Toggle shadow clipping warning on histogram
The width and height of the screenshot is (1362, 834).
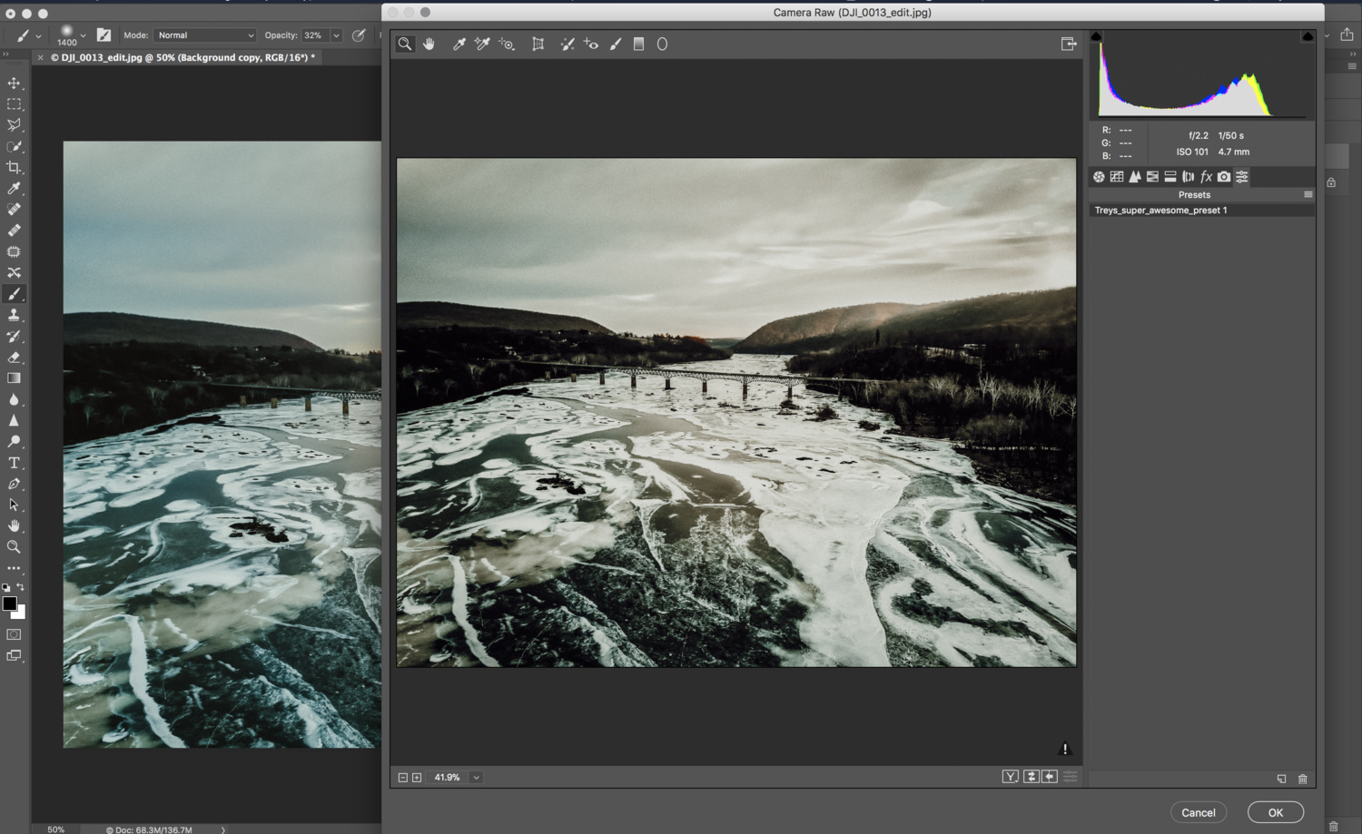pos(1098,34)
